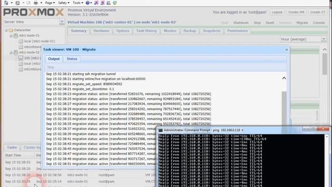Click the browser Feeds icon
332x187 pixels.
[x=18, y=3]
